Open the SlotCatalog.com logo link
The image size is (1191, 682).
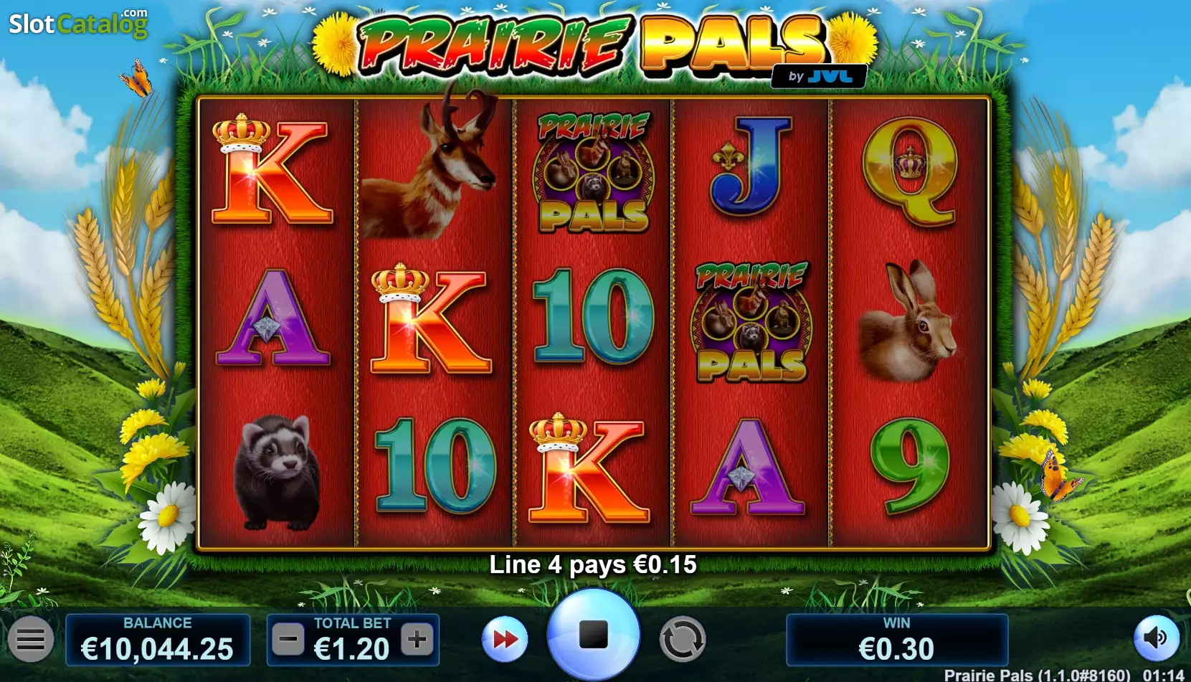78,23
